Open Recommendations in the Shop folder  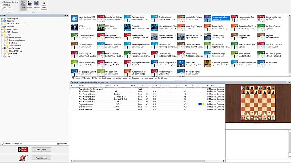[x=17, y=40]
